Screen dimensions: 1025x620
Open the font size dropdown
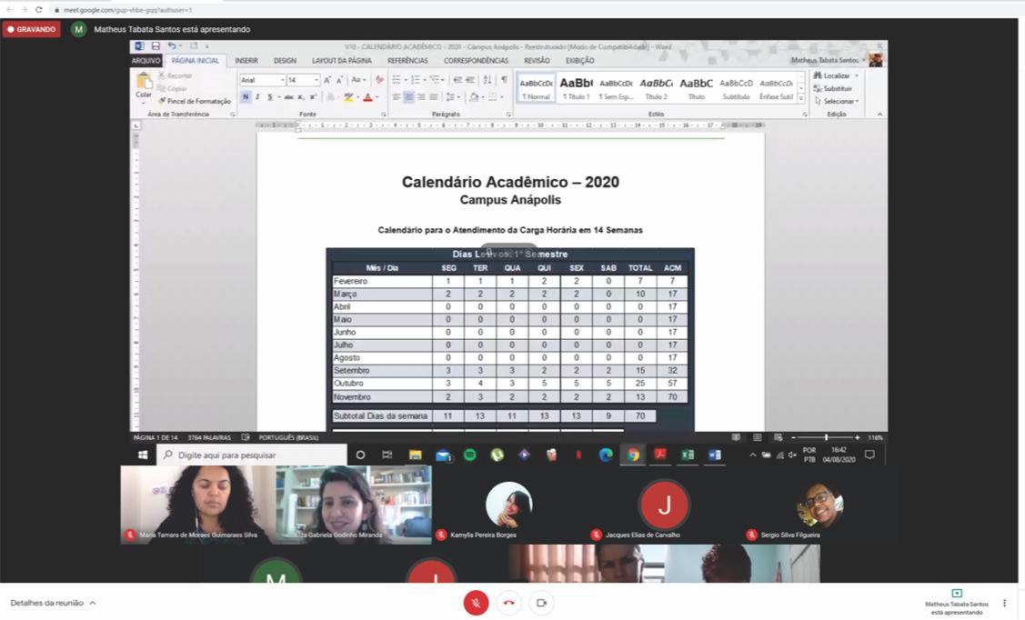tap(316, 80)
